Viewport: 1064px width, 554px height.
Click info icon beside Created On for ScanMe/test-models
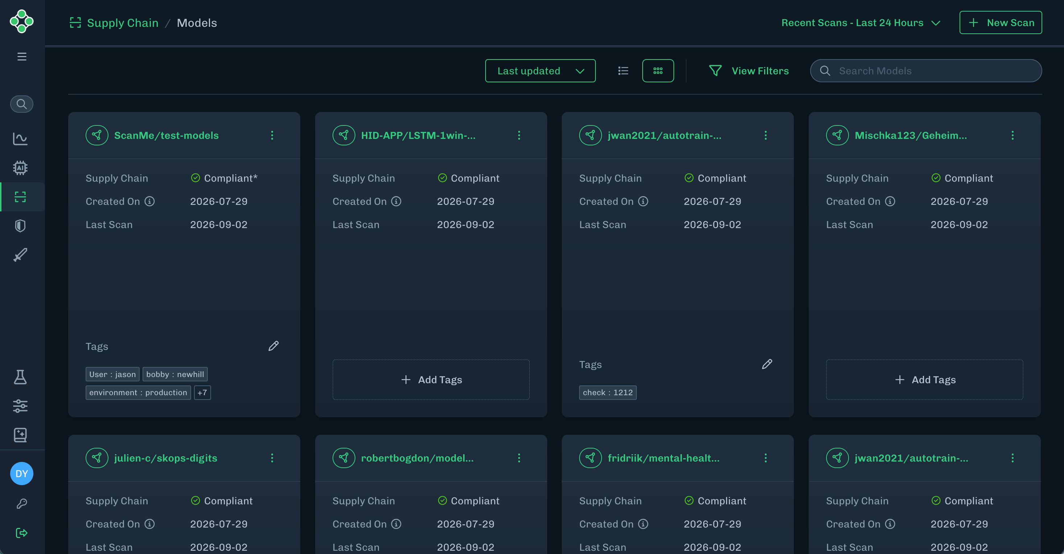(149, 201)
